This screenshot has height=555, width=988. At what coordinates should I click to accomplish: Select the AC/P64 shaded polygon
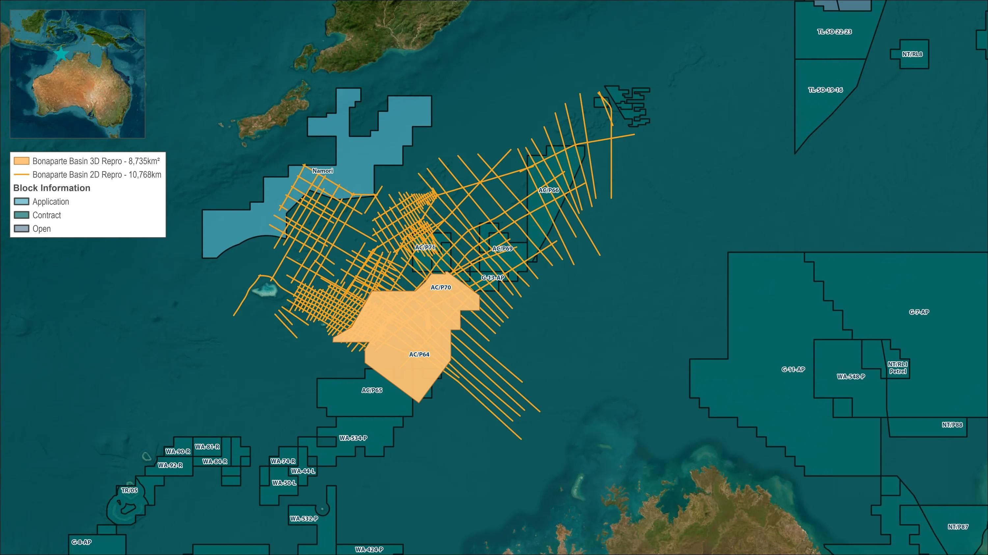tap(419, 355)
